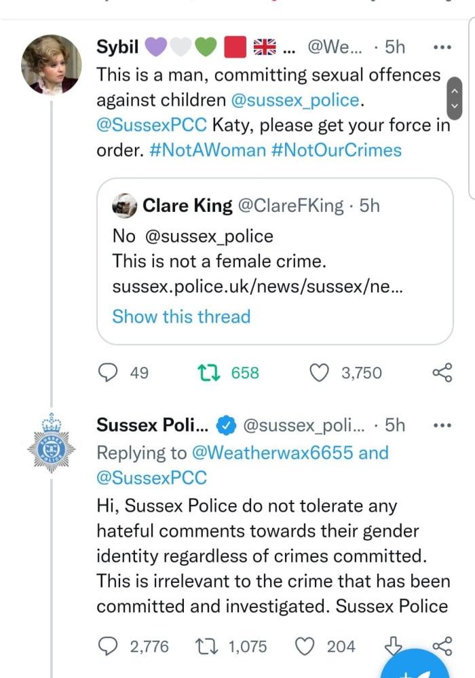475x678 pixels.
Task: Open the @SussexPCC mention in Sybil's tweet
Action: pyautogui.click(x=151, y=125)
